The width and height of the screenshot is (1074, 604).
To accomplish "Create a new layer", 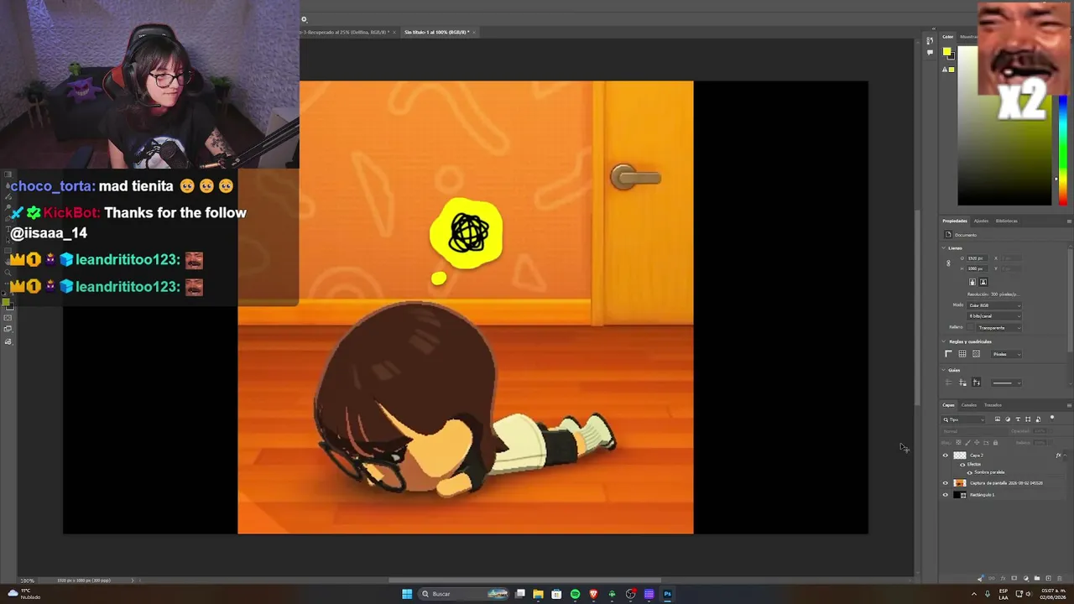I will (x=1048, y=578).
